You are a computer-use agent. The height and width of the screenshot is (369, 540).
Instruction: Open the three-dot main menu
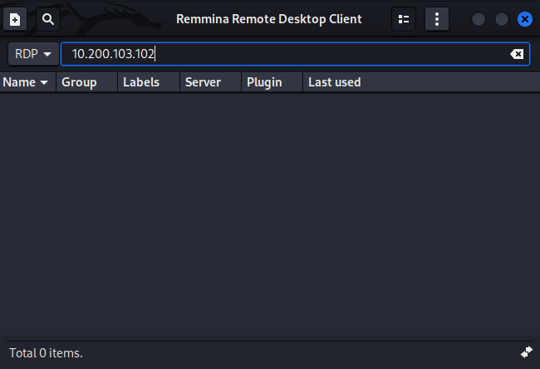pyautogui.click(x=437, y=19)
